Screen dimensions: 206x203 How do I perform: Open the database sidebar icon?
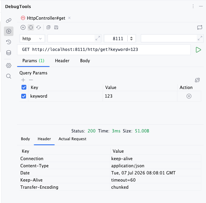[9, 53]
